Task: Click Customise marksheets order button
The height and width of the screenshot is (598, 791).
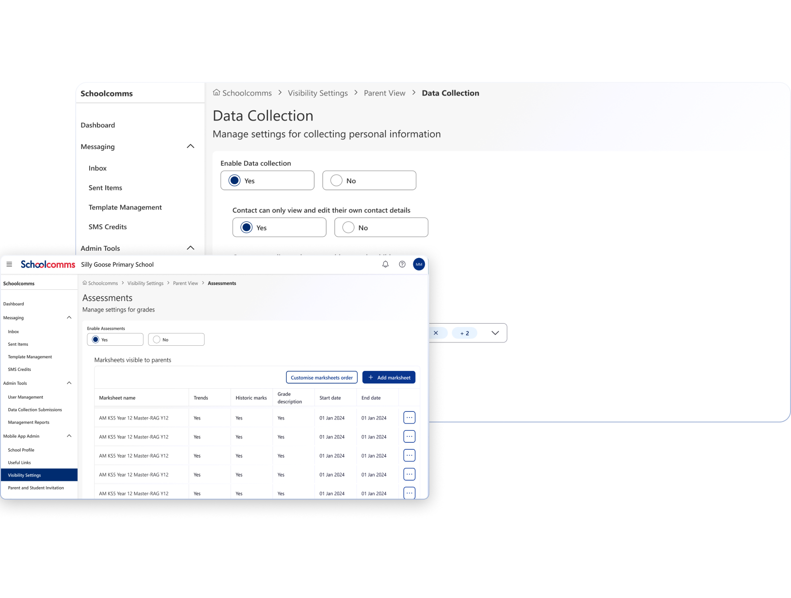Action: (x=322, y=378)
